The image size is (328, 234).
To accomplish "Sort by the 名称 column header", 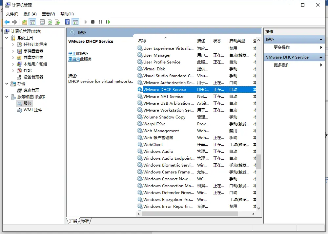I will point(166,41).
